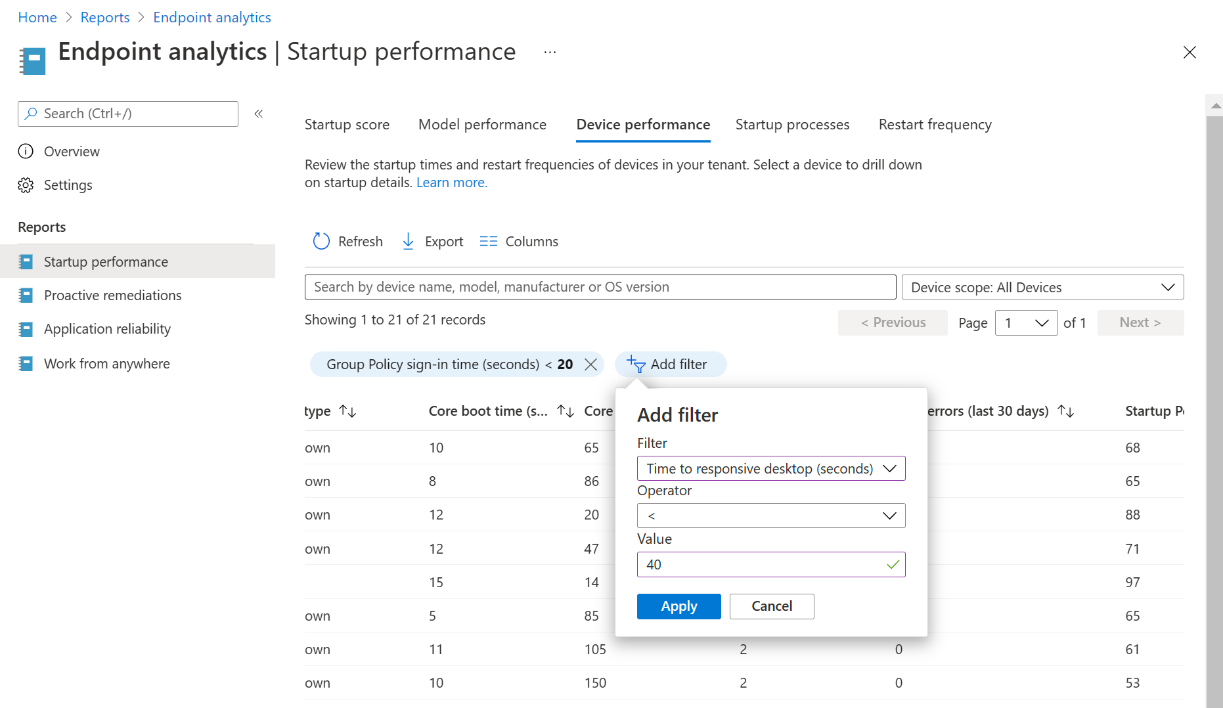Click the Refresh icon above the table
This screenshot has width=1223, height=708.
tap(321, 241)
